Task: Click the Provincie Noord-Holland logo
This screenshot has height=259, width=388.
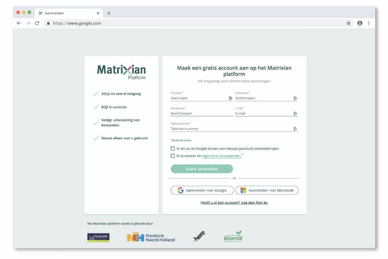Action: pyautogui.click(x=151, y=237)
